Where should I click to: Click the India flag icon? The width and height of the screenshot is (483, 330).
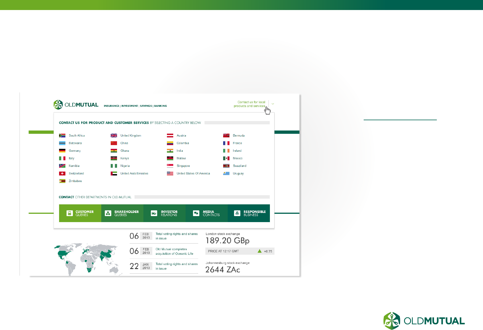pyautogui.click(x=170, y=151)
